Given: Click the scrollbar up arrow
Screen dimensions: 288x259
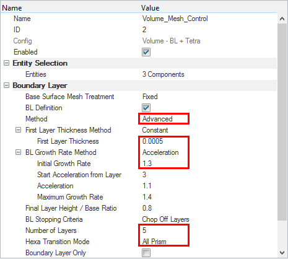Looking at the screenshot, I should (x=282, y=19).
